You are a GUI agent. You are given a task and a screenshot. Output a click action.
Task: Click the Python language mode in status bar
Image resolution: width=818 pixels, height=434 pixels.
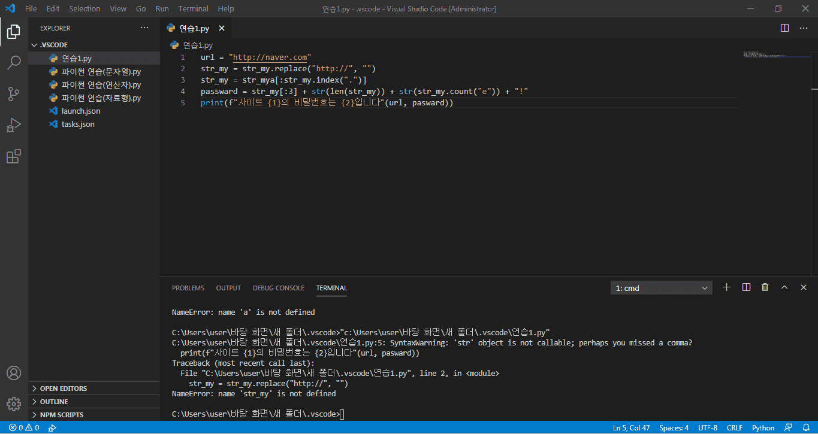[x=763, y=428]
